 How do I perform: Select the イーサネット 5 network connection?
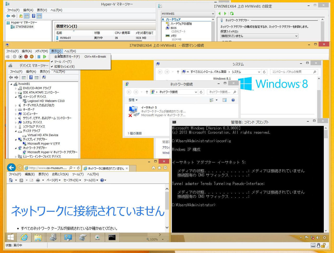pos(157,111)
